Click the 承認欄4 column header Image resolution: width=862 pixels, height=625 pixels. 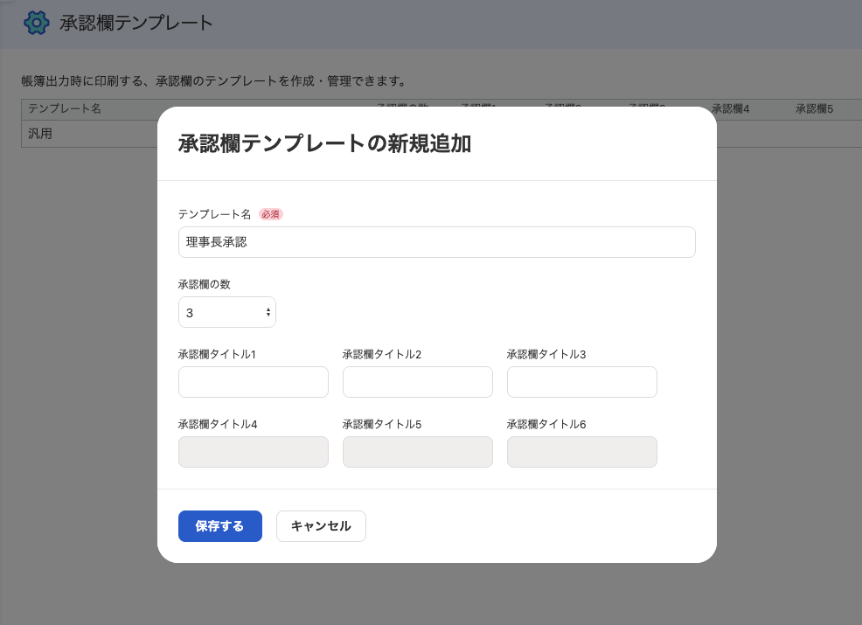(730, 109)
